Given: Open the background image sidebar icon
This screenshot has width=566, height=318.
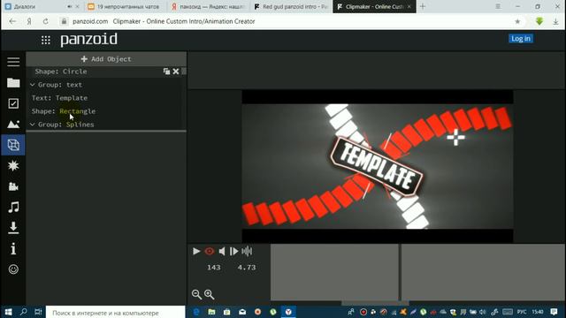Looking at the screenshot, I should click(x=13, y=125).
